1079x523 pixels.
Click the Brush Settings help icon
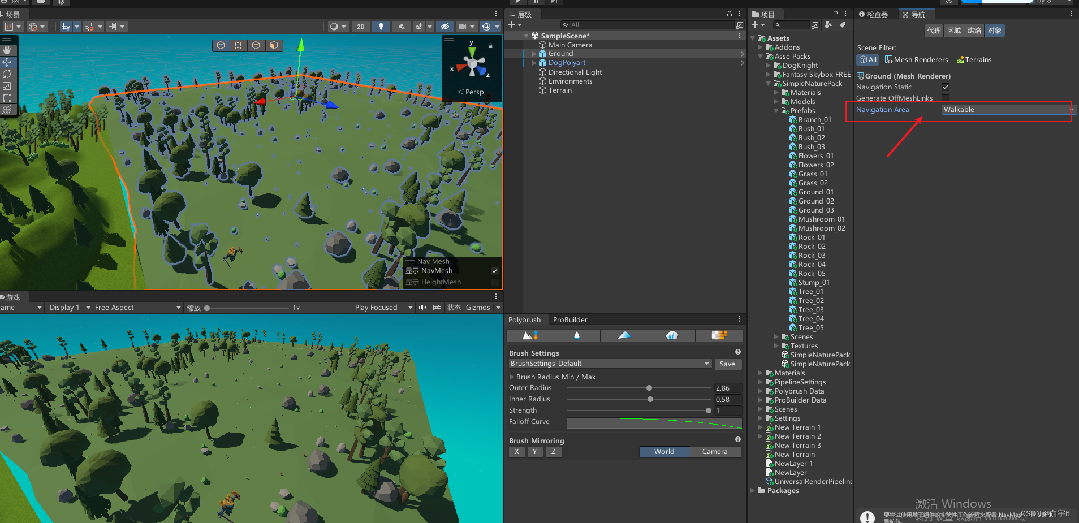(x=737, y=352)
